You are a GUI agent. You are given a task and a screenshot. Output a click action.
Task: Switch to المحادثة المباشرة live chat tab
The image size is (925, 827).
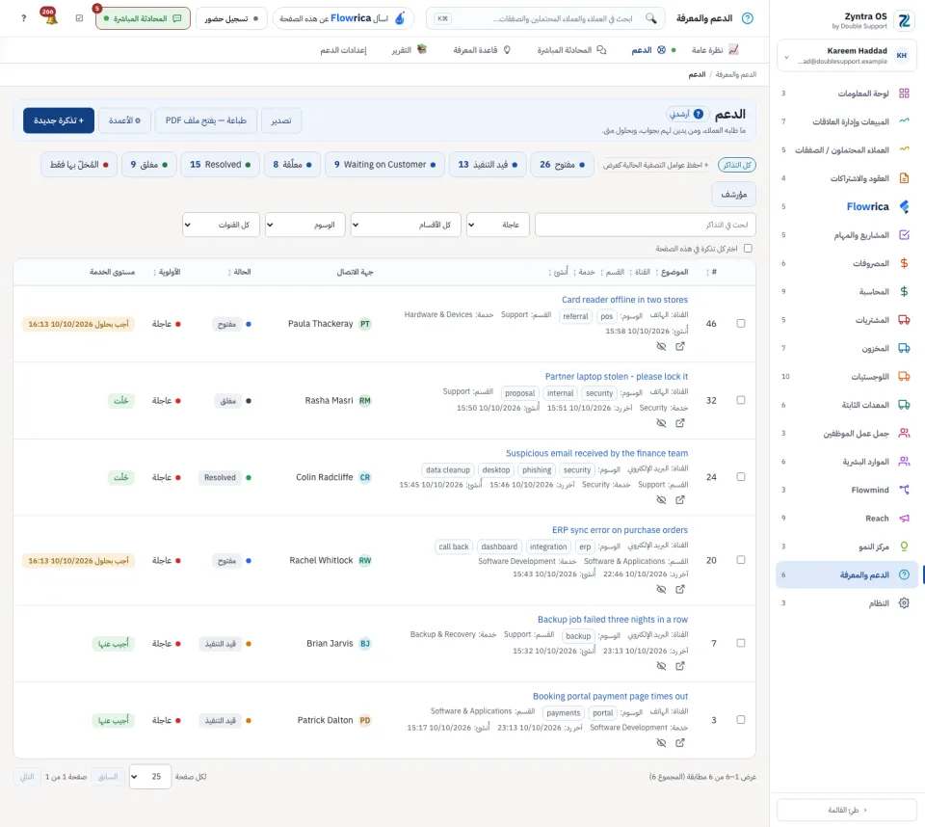point(571,50)
